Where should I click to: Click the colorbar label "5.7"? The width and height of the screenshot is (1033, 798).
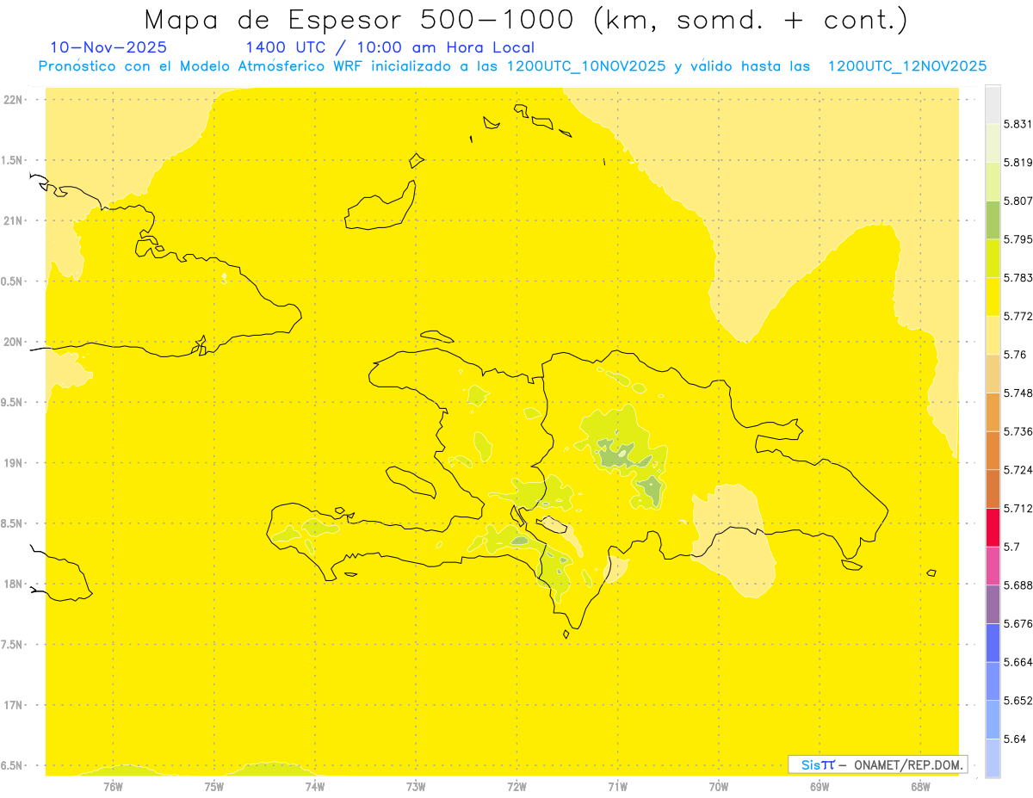tap(1011, 546)
